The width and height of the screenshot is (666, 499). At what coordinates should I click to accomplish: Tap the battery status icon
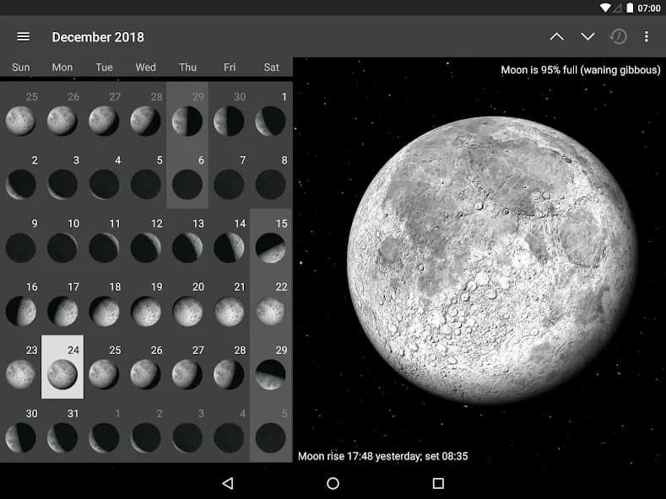pyautogui.click(x=630, y=8)
